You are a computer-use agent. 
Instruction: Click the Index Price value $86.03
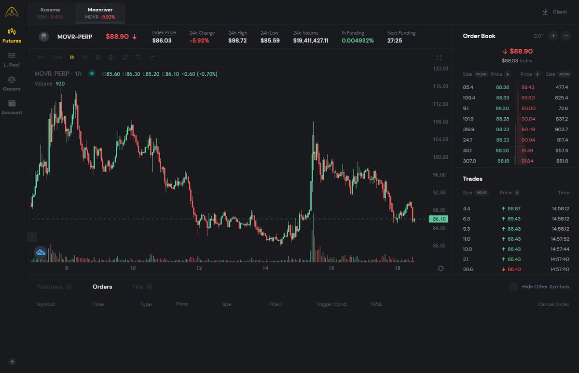(162, 41)
